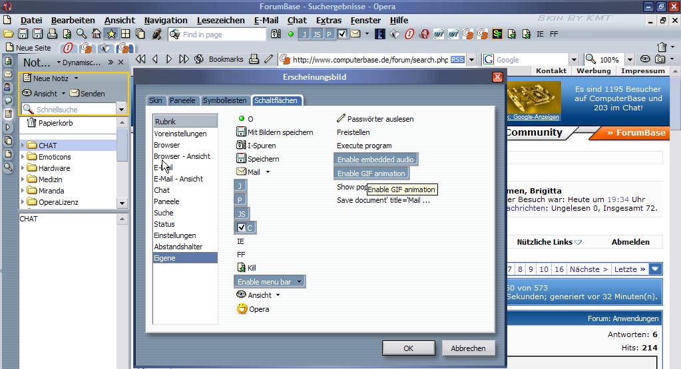681x369 pixels.
Task: Open the Lesezeichen menu
Action: click(220, 21)
